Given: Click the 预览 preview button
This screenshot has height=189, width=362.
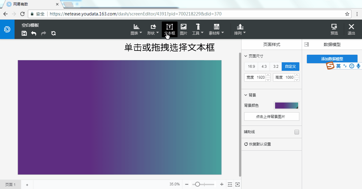Looking at the screenshot, I should tap(334, 29).
